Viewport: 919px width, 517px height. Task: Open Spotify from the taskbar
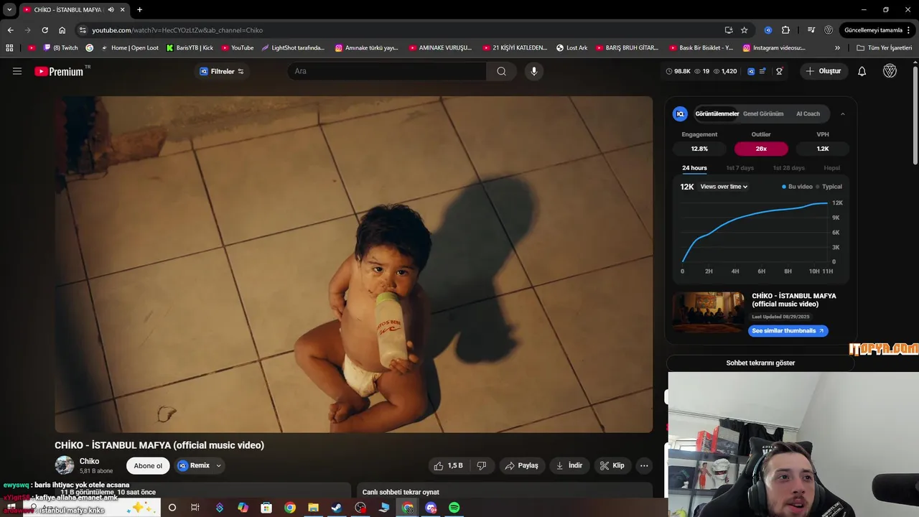coord(454,508)
